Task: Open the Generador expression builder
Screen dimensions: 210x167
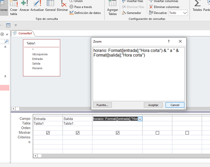Action: (131, 13)
